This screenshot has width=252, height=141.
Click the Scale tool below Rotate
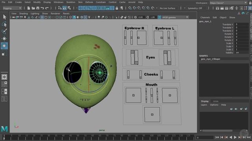tap(4, 54)
